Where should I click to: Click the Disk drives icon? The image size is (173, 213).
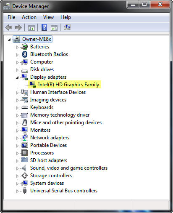click(x=25, y=70)
